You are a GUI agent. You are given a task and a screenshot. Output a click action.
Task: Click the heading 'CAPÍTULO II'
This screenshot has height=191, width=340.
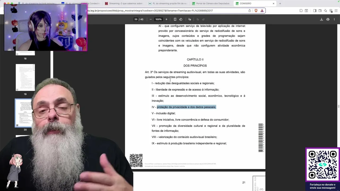point(195,60)
